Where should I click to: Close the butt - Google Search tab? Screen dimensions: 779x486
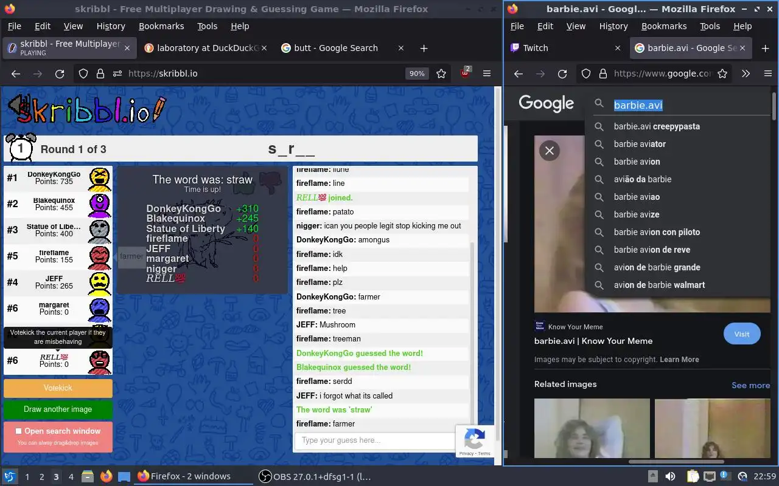coord(401,48)
